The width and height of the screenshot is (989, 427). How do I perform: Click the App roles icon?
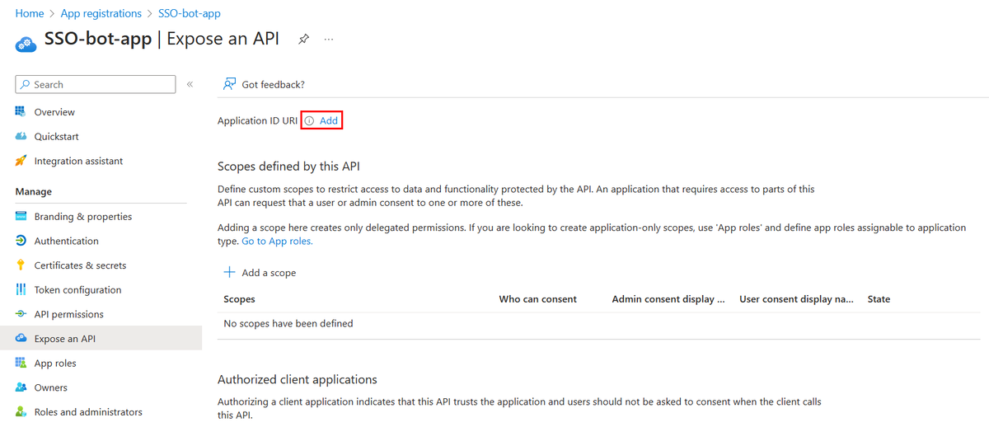[x=21, y=364]
